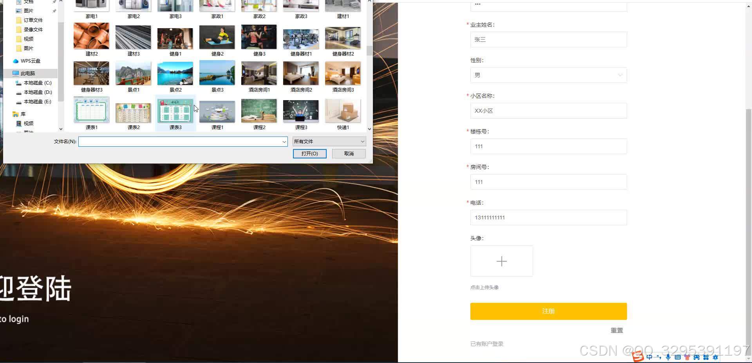Open WPS云盘 in the sidebar
This screenshot has height=363, width=752.
pyautogui.click(x=30, y=61)
